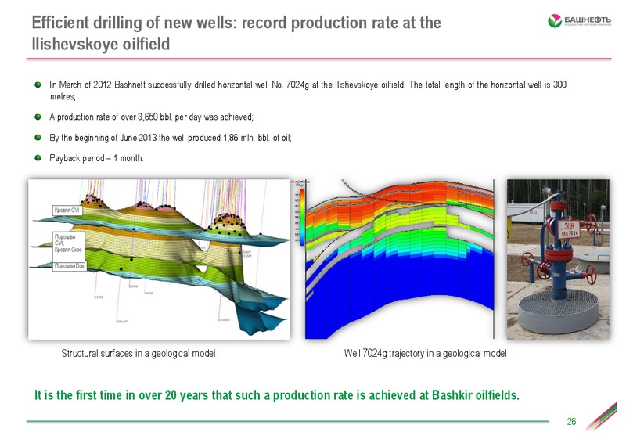
Task: Click the green bullet beside 'Payback period'
Action: (38, 158)
